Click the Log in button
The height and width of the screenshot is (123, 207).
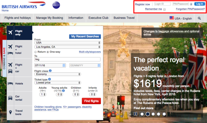pos(200,4)
